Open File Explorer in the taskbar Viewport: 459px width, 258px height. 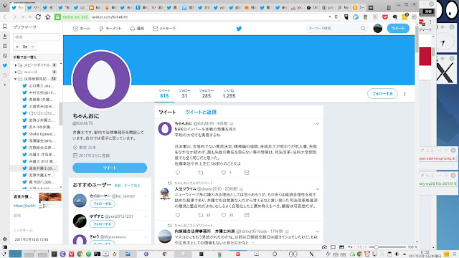coord(128,254)
